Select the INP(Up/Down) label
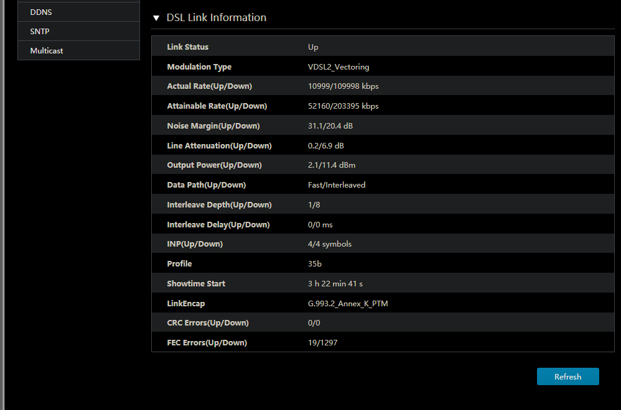 pyautogui.click(x=195, y=244)
